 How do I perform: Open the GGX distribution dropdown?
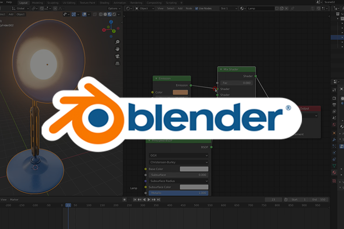pos(178,156)
